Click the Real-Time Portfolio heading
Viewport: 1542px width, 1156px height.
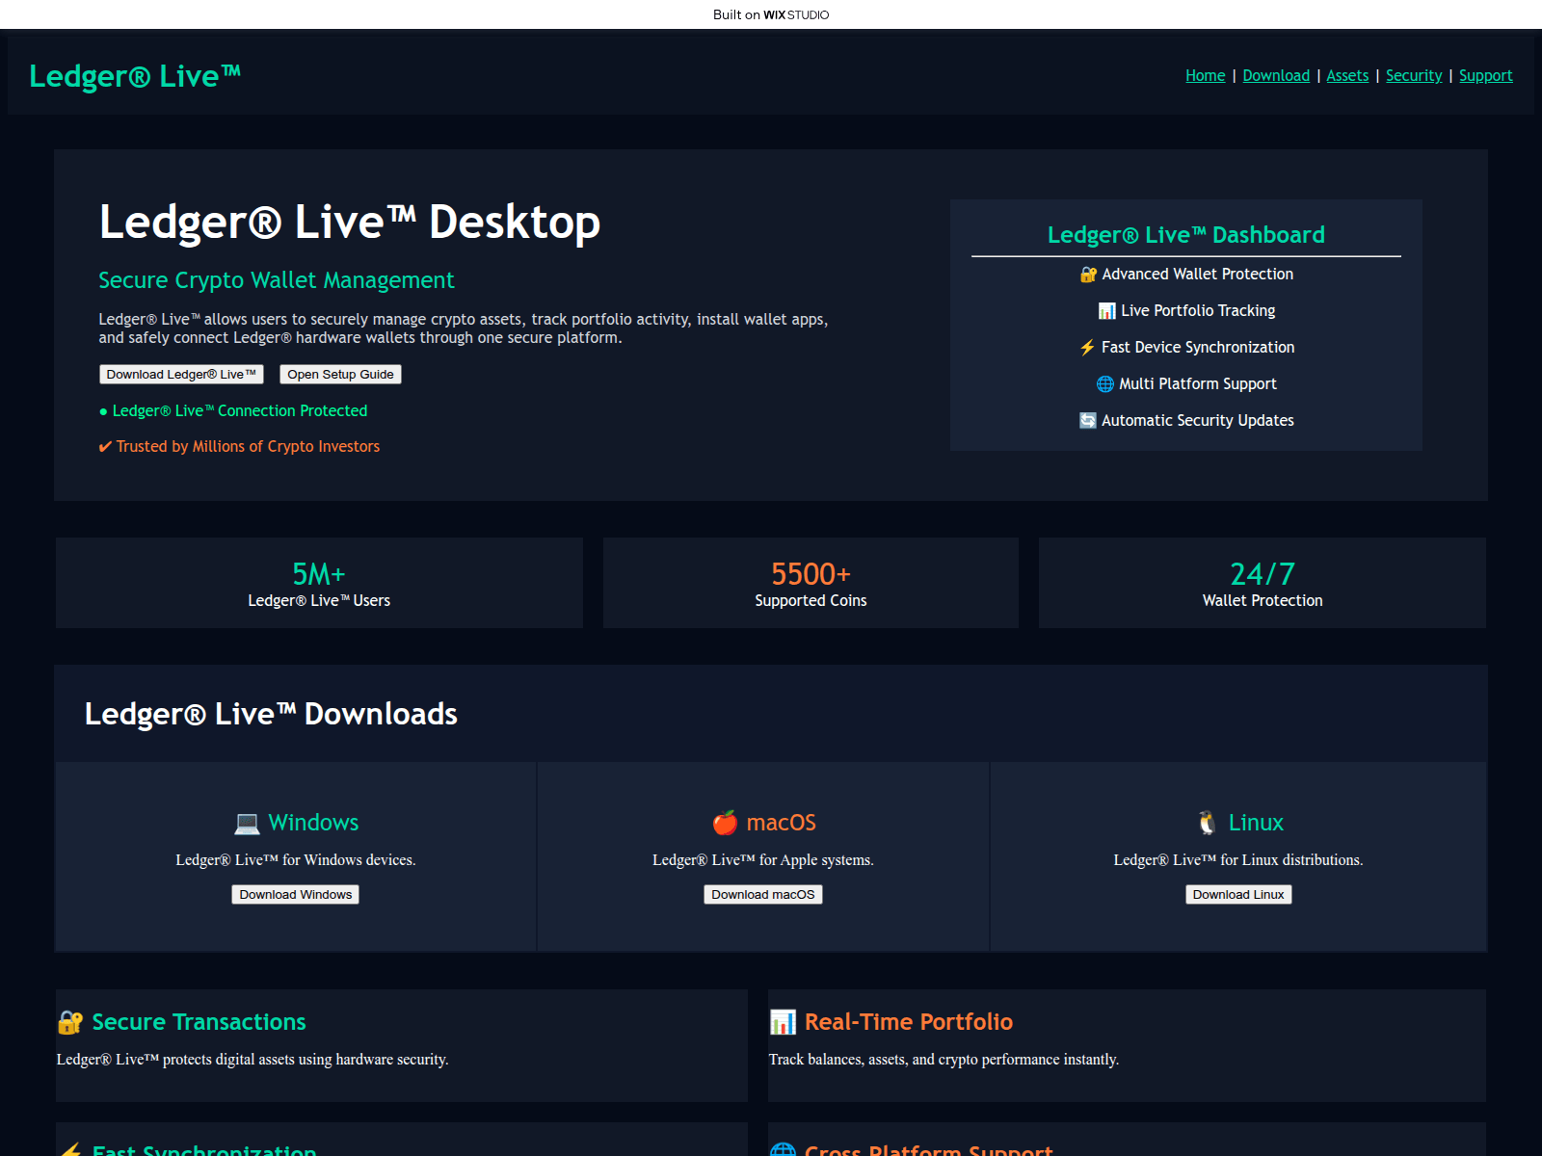909,1022
